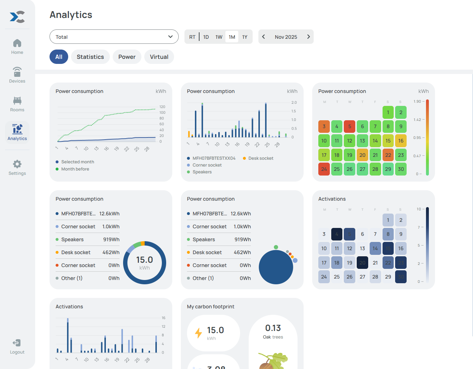The width and height of the screenshot is (473, 369).
Task: Toggle the Selected month legend series
Action: 78,162
